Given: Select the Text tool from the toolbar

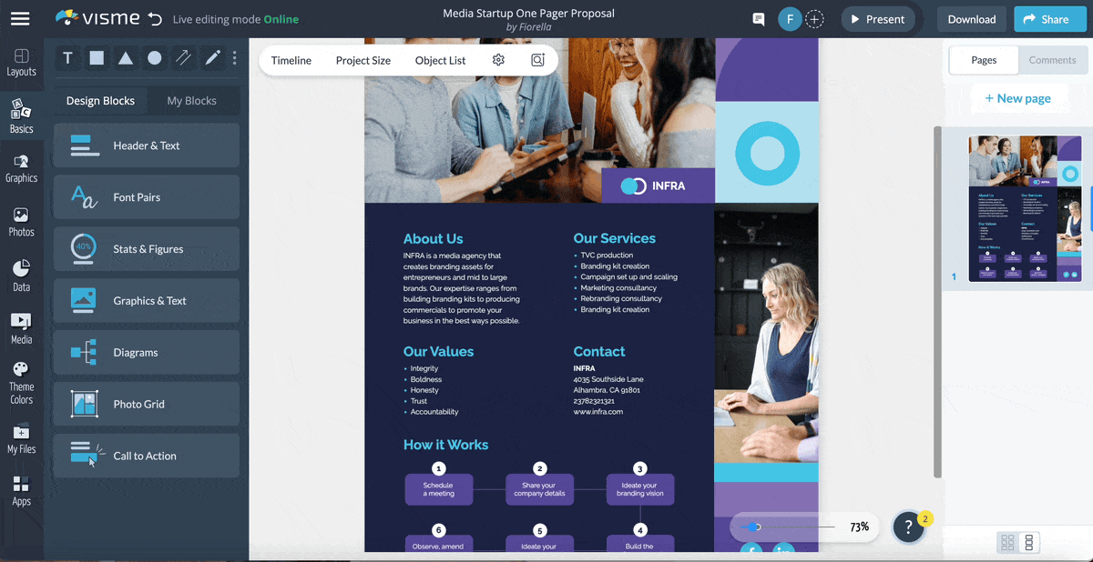Looking at the screenshot, I should [x=67, y=57].
